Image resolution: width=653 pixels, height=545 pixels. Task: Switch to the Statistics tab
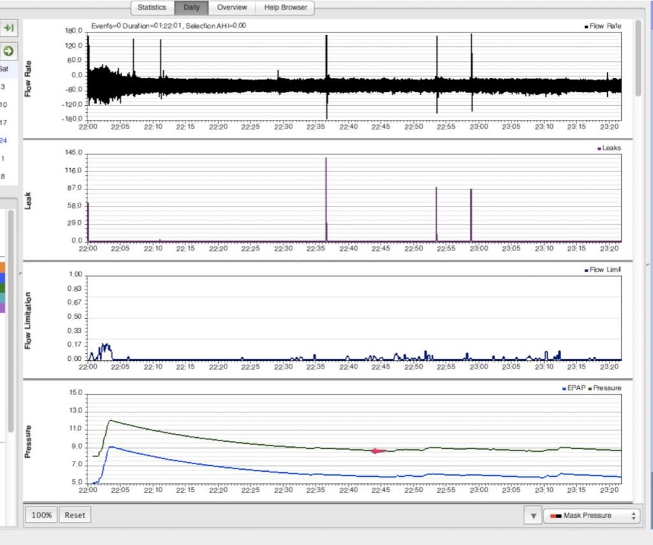pos(152,8)
